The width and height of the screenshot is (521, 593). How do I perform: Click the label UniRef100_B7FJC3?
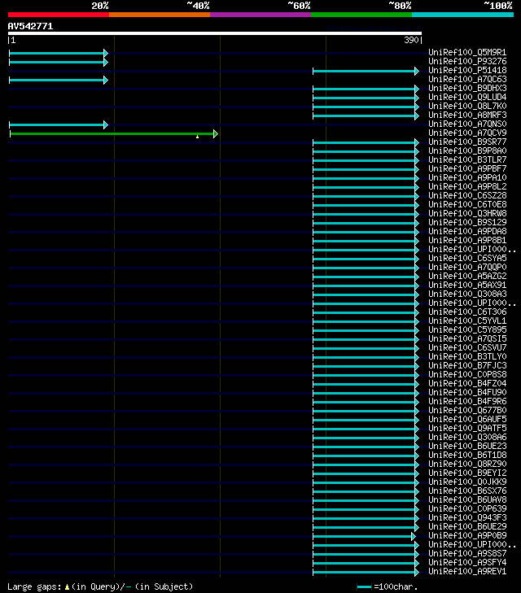pos(467,366)
